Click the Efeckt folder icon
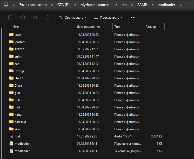The height and width of the screenshot is (159, 194). point(11,78)
